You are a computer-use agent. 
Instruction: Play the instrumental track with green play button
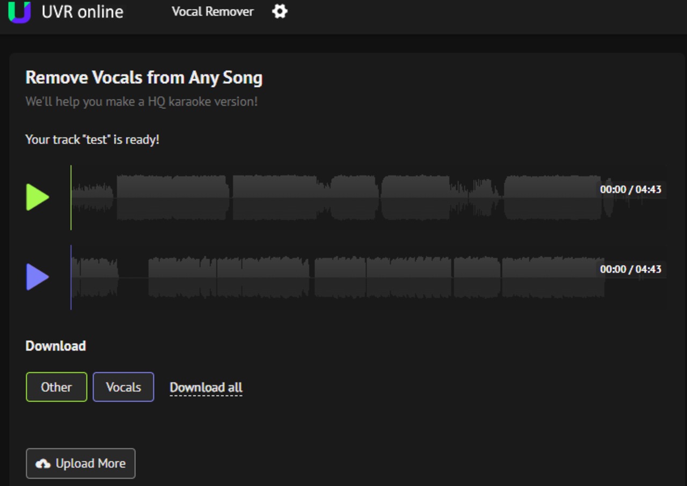click(x=38, y=197)
